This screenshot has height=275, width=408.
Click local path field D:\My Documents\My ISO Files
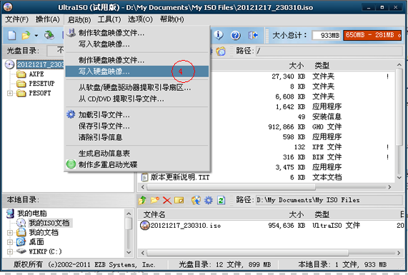(x=329, y=200)
